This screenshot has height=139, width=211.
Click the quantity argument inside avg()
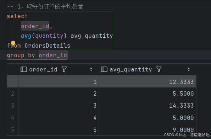[49, 36]
